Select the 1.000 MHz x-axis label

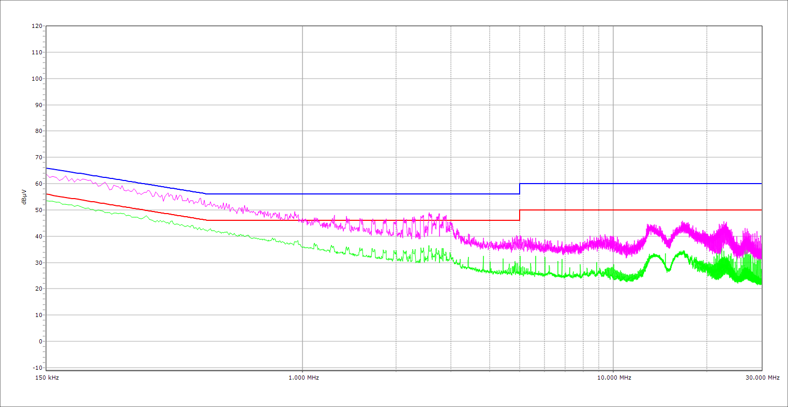point(303,378)
